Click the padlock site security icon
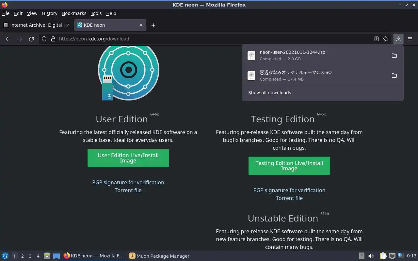The height and width of the screenshot is (261, 418). click(x=53, y=39)
